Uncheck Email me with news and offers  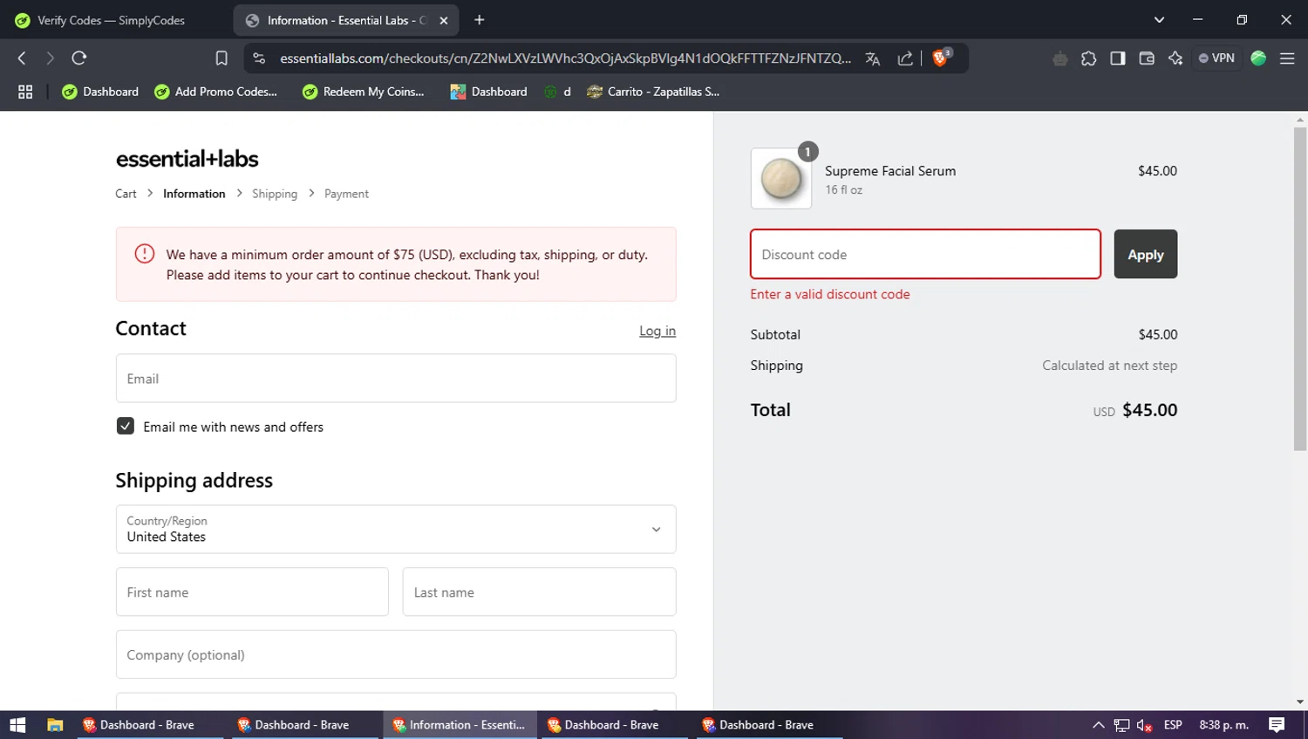[x=125, y=426]
